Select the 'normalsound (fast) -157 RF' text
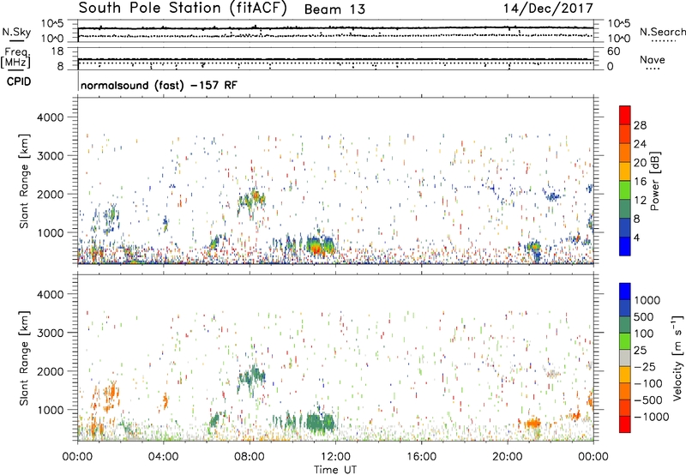686x475 pixels. [x=159, y=85]
